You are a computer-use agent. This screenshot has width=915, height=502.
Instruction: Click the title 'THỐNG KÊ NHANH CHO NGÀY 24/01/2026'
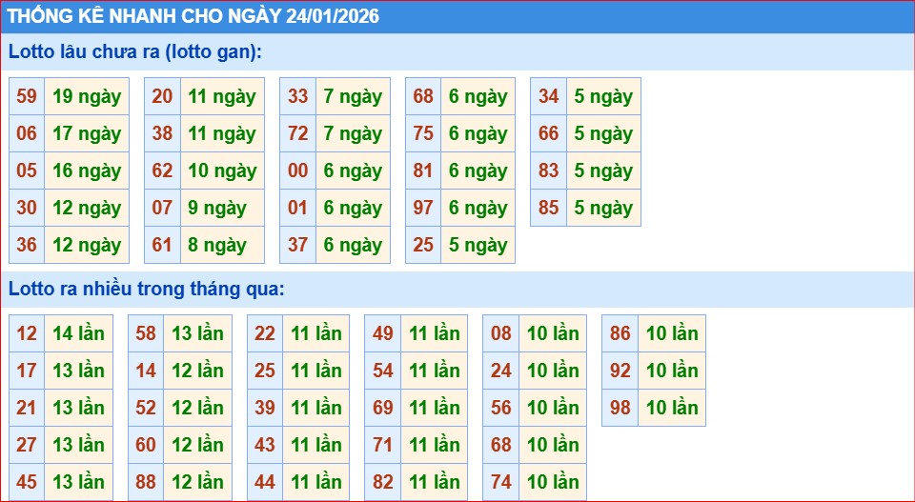[x=193, y=16]
